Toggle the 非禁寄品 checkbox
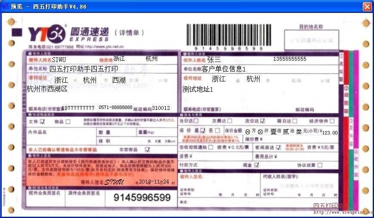Screen dimensions: 374x218 [148, 149]
